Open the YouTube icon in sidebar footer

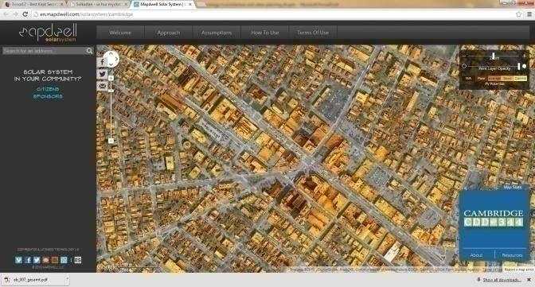[45, 260]
